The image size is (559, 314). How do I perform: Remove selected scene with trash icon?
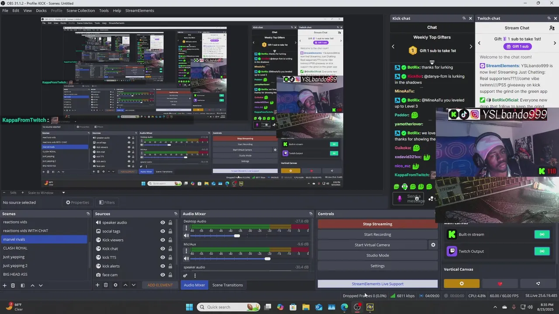[x=13, y=285]
